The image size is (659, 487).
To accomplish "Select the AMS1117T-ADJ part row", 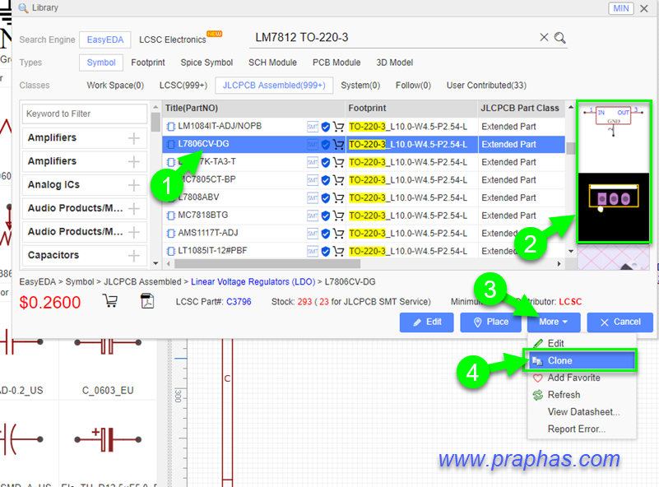I will pyautogui.click(x=364, y=234).
